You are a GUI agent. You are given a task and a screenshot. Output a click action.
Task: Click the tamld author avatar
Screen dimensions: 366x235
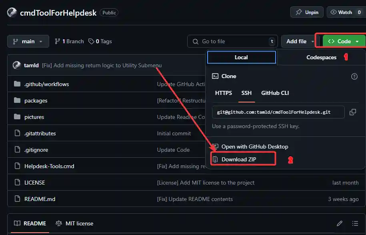pos(17,65)
